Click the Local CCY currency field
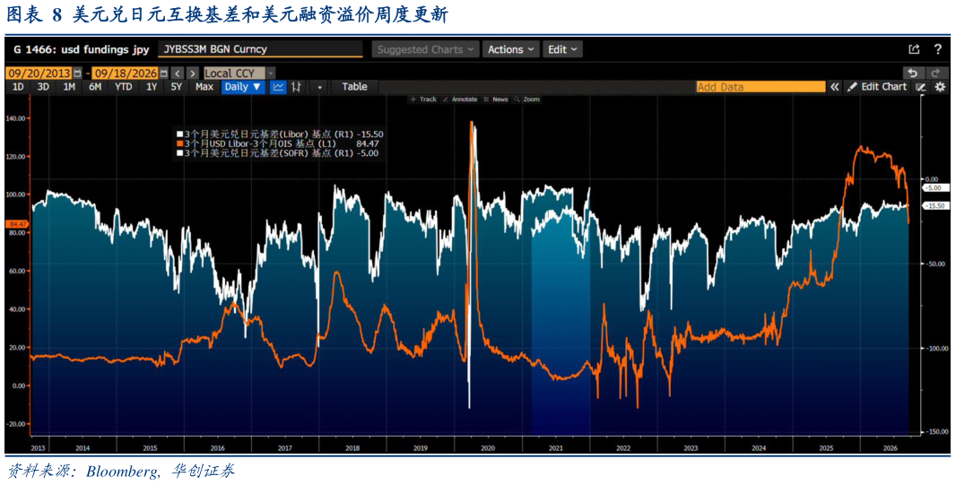956x485 pixels. tap(235, 74)
